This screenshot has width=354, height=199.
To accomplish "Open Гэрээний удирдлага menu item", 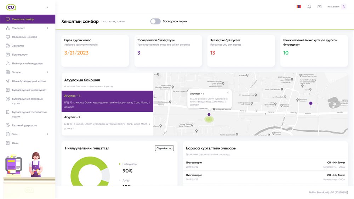I will pyautogui.click(x=28, y=125).
